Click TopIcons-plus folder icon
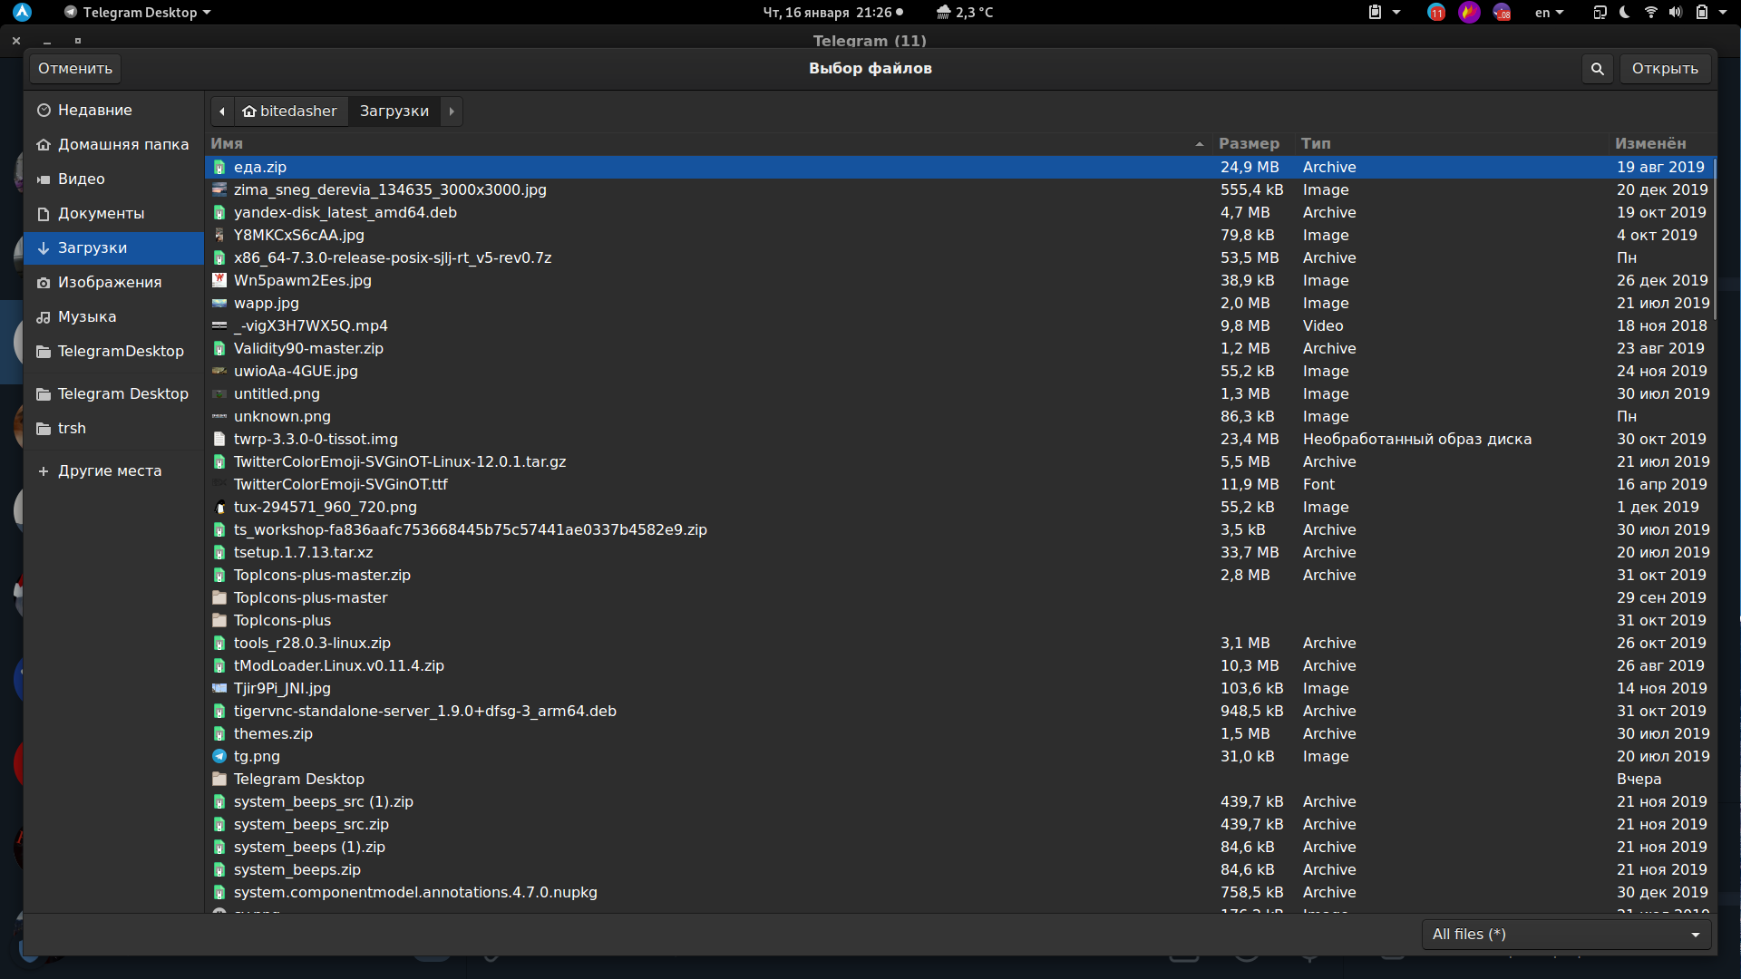Viewport: 1741px width, 979px height. pyautogui.click(x=219, y=620)
